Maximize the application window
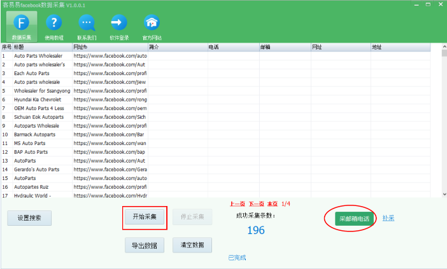447x269 pixels. [x=428, y=4]
